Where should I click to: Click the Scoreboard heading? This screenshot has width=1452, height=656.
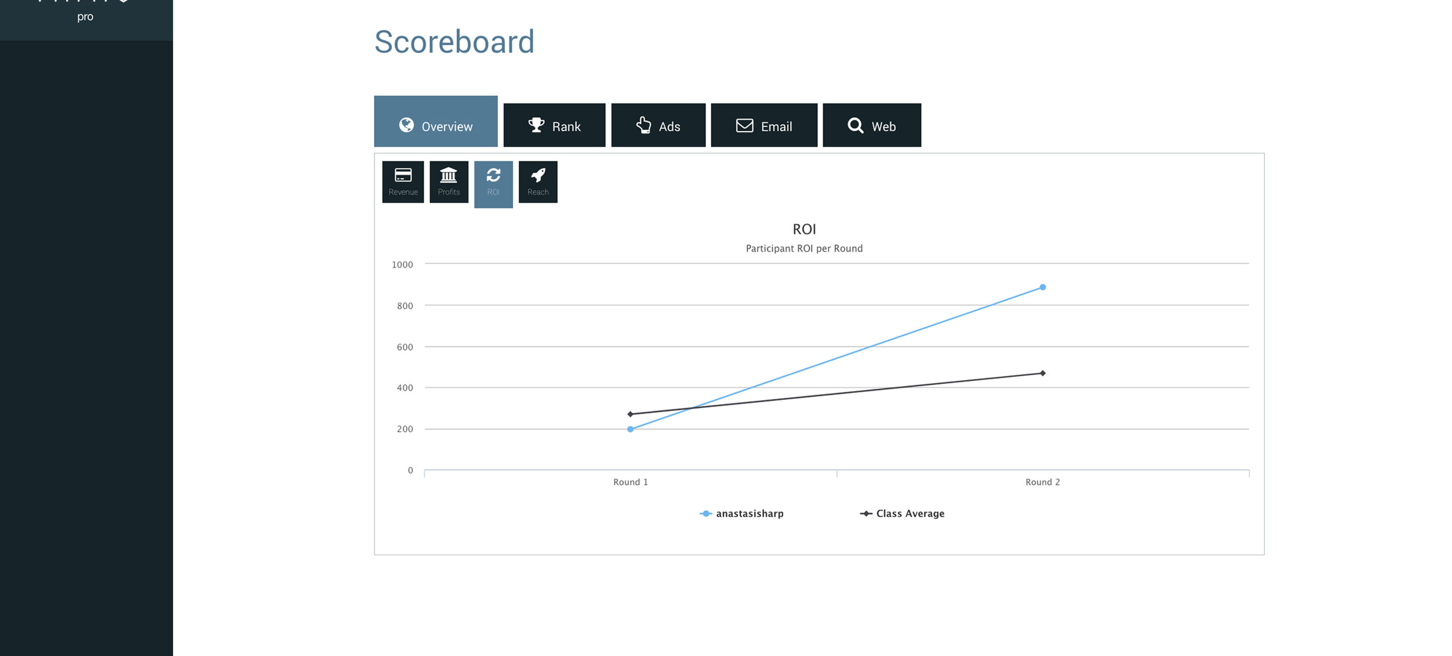tap(454, 42)
